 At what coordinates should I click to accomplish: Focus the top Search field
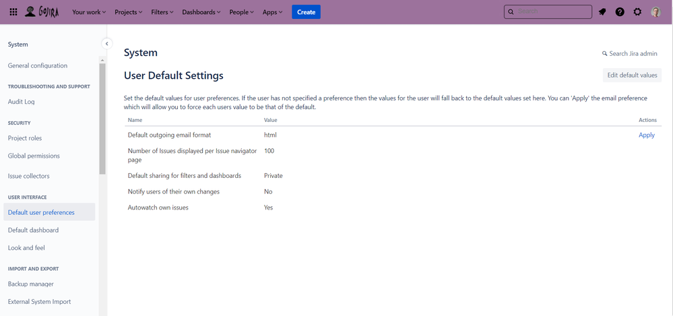(548, 12)
